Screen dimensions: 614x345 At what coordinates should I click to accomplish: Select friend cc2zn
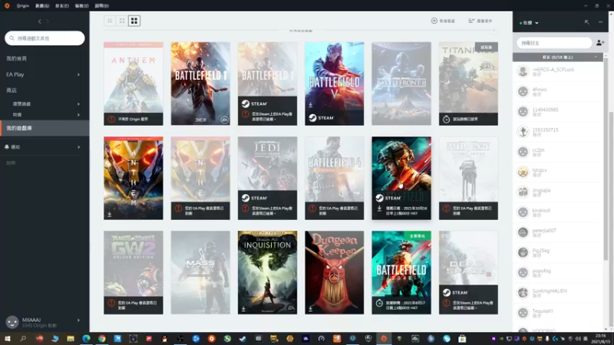(557, 152)
